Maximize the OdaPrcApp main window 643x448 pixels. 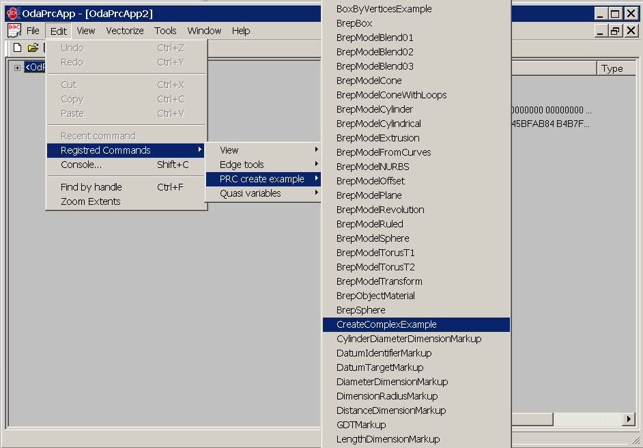pyautogui.click(x=615, y=14)
